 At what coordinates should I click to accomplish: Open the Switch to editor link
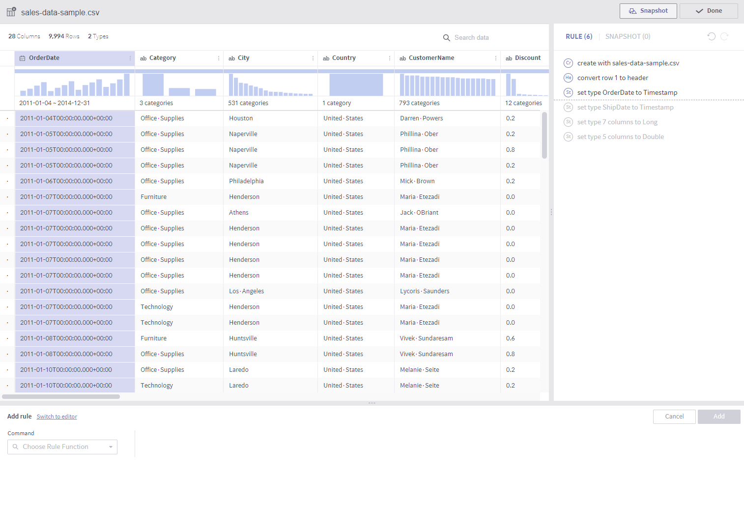[x=57, y=417]
